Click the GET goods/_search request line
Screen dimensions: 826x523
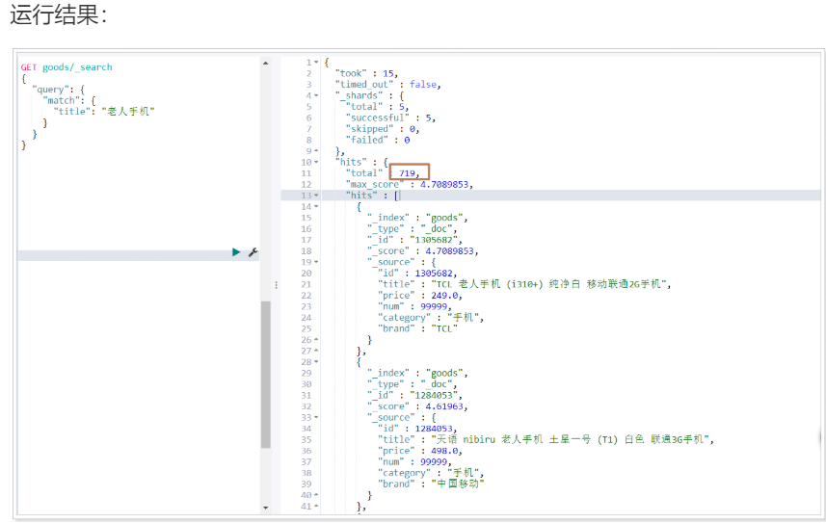click(x=67, y=67)
